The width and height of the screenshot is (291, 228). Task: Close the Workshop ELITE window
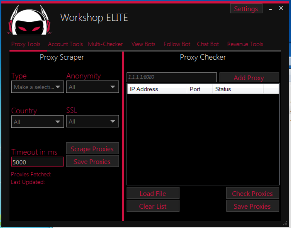pyautogui.click(x=281, y=8)
